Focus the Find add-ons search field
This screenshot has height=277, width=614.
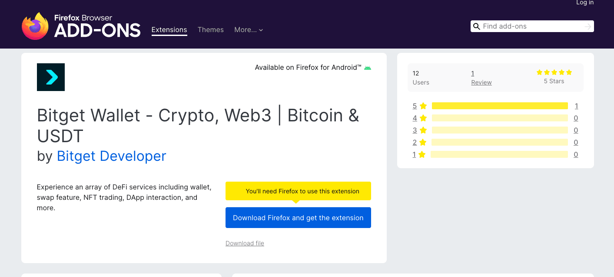pyautogui.click(x=532, y=26)
